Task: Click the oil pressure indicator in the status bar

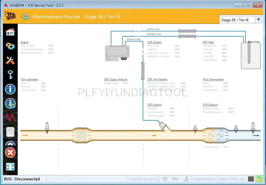Action: pos(175,179)
